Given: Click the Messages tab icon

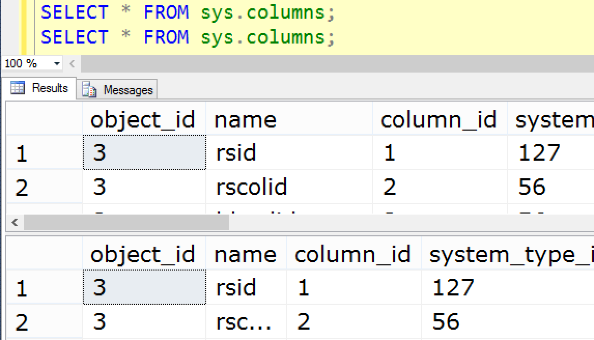Looking at the screenshot, I should [90, 90].
